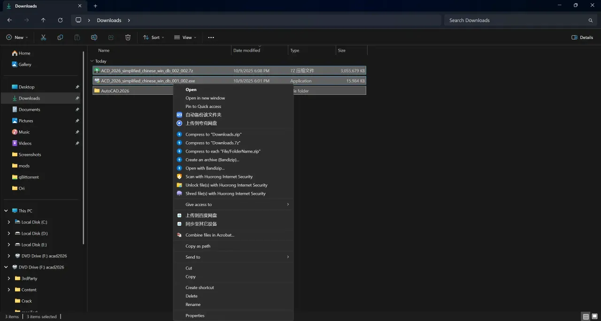The width and height of the screenshot is (601, 321).
Task: Sort by the Size column header
Action: (x=352, y=50)
